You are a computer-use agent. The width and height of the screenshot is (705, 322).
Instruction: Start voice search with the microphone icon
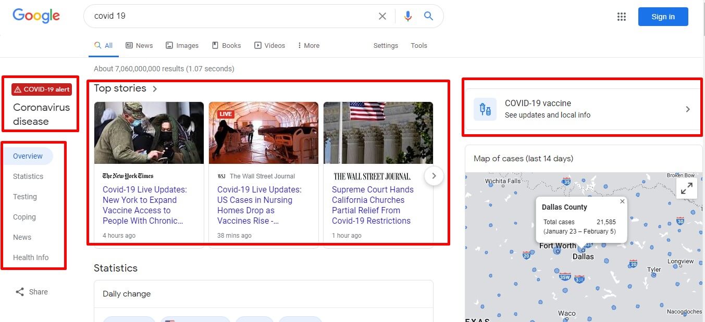click(407, 16)
